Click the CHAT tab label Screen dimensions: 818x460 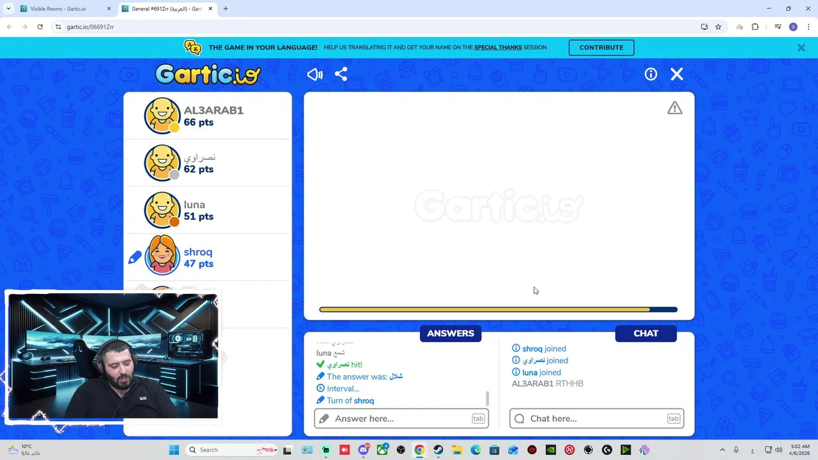pyautogui.click(x=646, y=333)
